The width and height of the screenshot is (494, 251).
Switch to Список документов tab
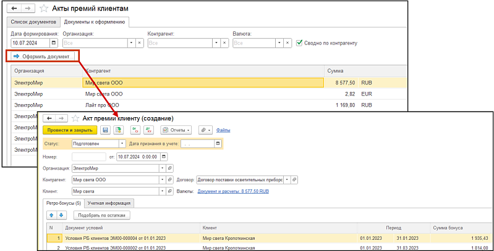click(x=33, y=22)
